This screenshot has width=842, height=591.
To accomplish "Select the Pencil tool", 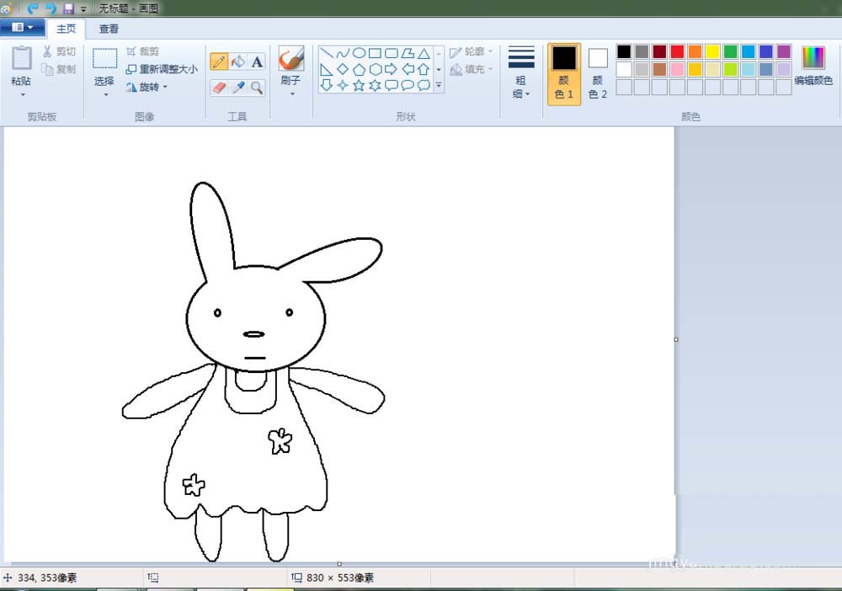I will point(219,61).
